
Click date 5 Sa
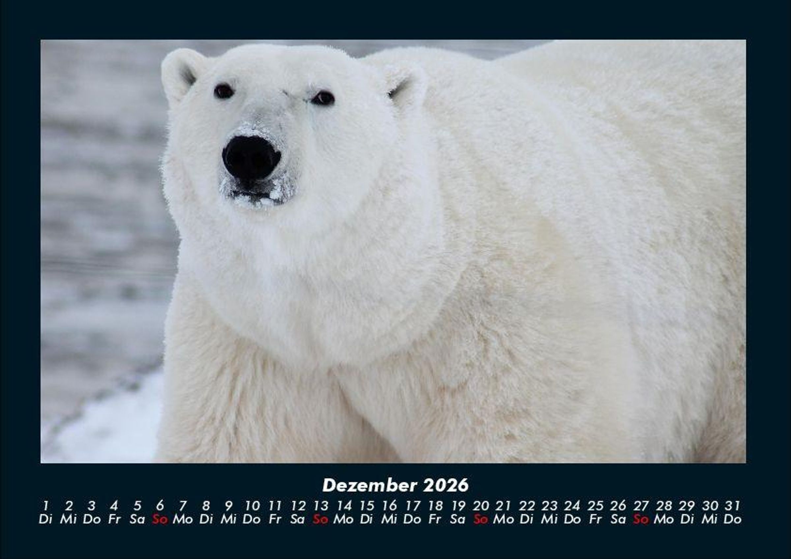(137, 513)
